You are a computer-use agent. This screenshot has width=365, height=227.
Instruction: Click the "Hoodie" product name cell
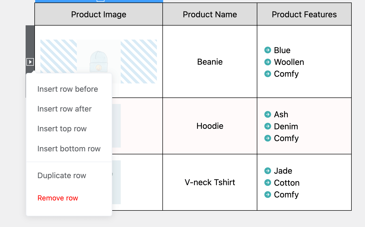point(210,126)
